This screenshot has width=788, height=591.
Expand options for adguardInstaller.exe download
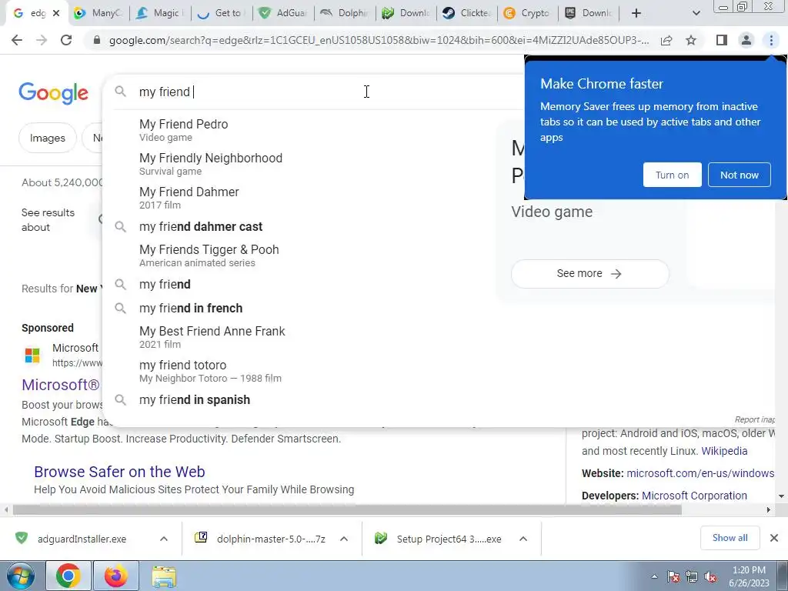[x=164, y=539]
